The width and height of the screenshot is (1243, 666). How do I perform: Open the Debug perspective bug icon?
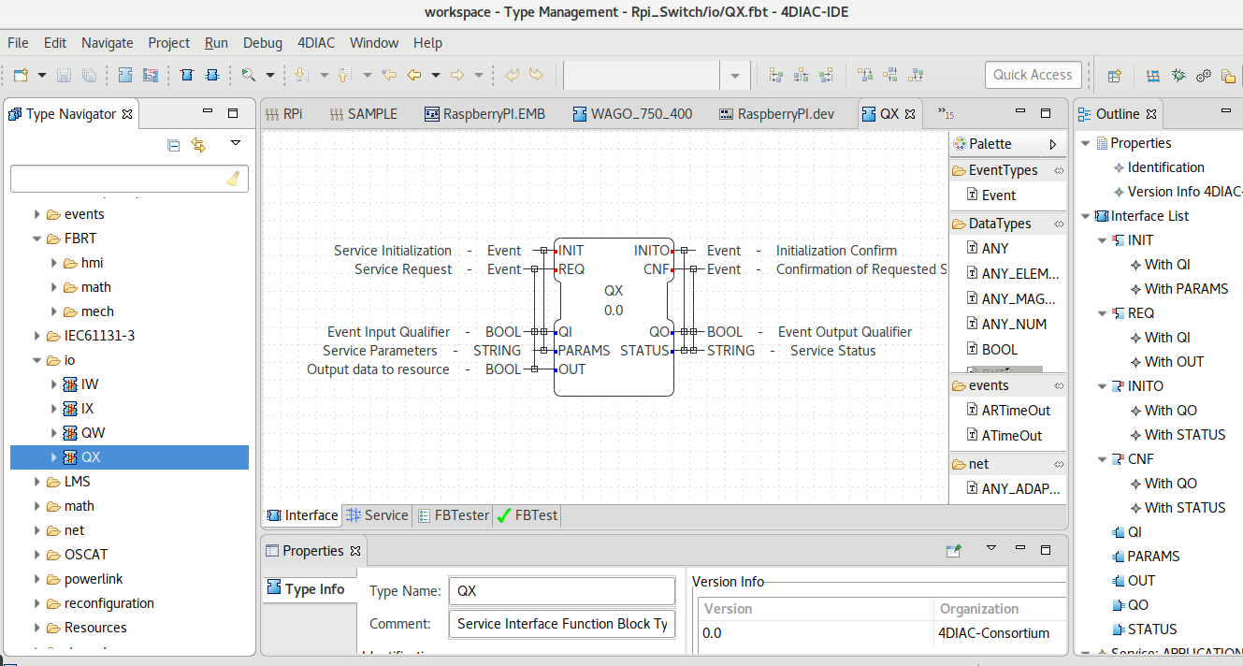pyautogui.click(x=1178, y=75)
